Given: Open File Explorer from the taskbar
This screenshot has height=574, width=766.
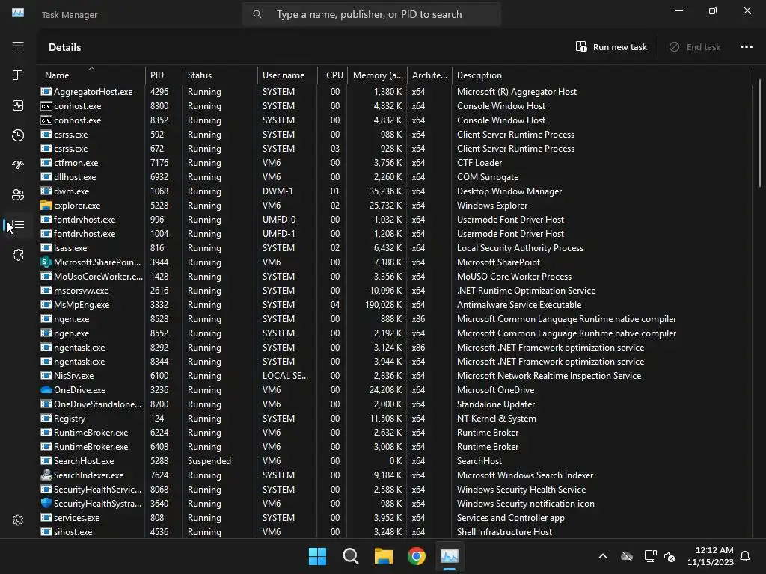Looking at the screenshot, I should (384, 556).
